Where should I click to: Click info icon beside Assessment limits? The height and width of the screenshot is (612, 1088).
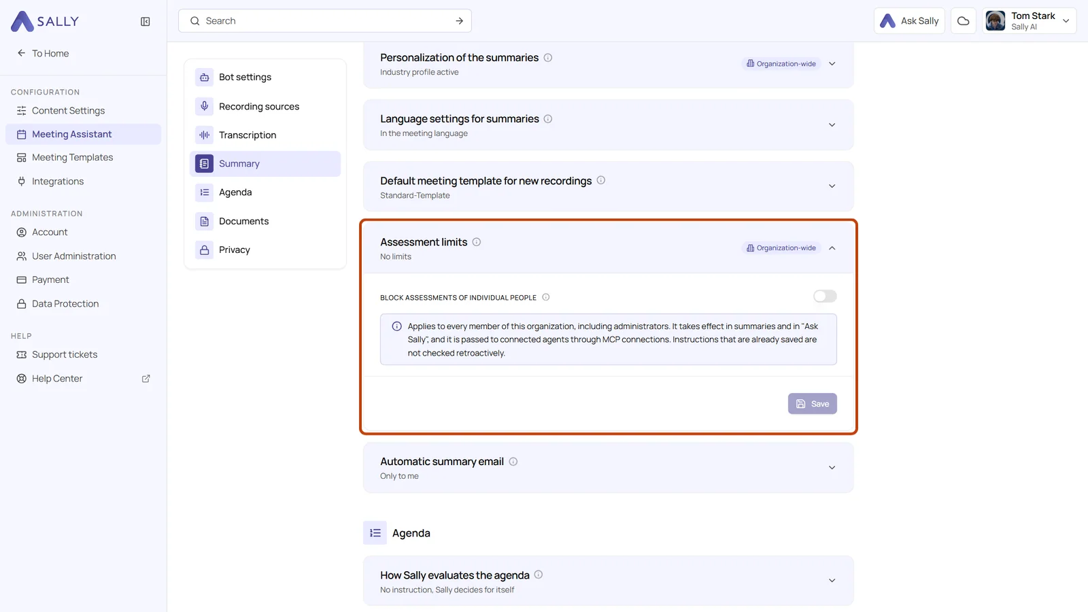477,242
